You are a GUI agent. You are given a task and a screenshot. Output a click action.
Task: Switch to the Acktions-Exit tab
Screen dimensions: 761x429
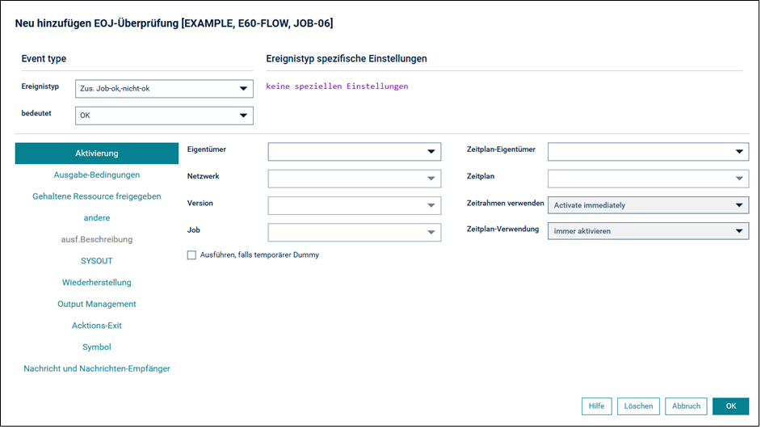(x=97, y=326)
